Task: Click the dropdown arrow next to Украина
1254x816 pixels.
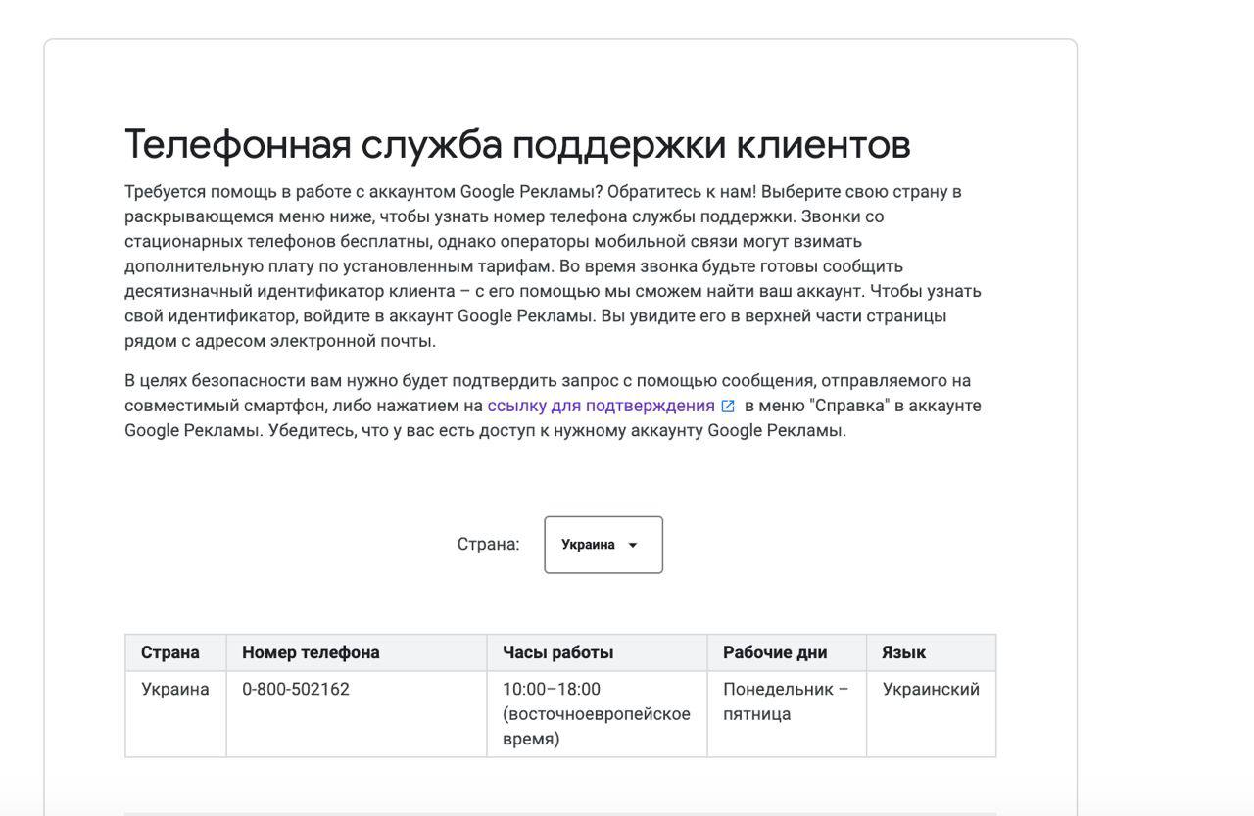Action: (633, 546)
